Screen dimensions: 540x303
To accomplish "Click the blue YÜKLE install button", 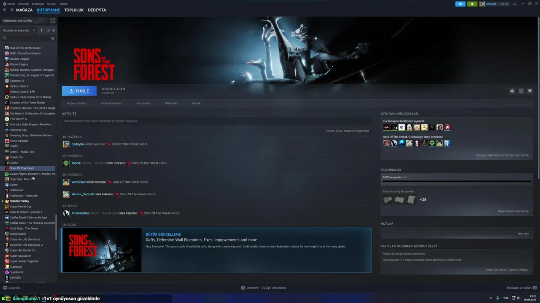I will pyautogui.click(x=79, y=91).
